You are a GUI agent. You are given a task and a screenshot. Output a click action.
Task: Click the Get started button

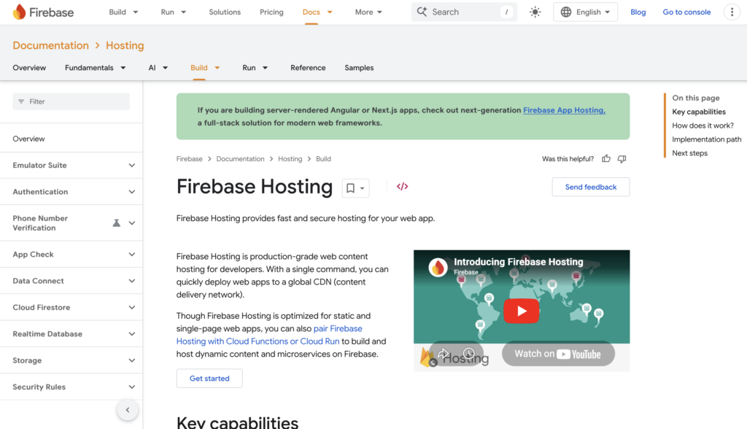(x=209, y=378)
